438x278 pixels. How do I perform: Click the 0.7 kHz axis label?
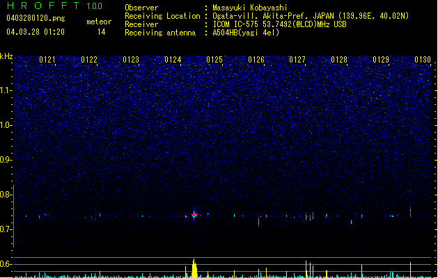[6, 229]
